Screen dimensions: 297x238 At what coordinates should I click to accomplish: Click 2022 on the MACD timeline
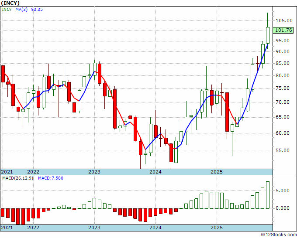[x=33, y=228]
